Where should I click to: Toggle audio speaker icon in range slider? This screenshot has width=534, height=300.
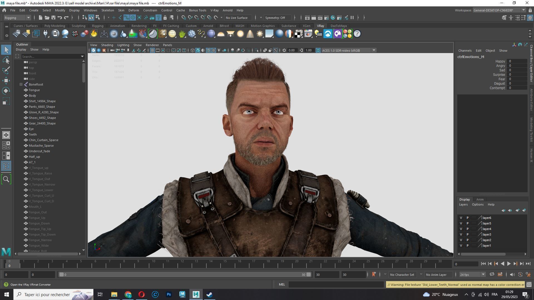tap(512, 275)
